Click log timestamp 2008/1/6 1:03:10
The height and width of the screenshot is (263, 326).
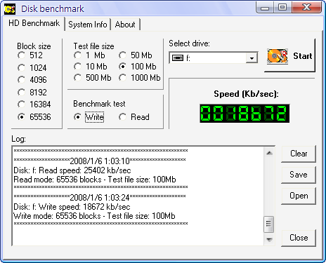(x=100, y=161)
